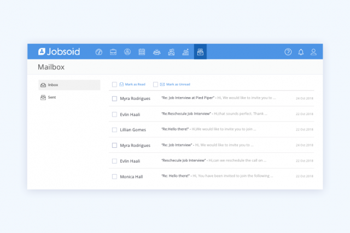Check the box next to Mark as Read
350x233 pixels.
pos(114,85)
